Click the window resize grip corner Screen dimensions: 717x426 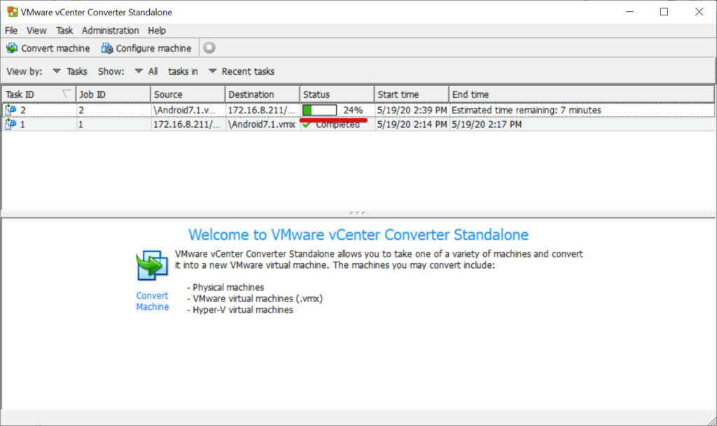(x=711, y=420)
